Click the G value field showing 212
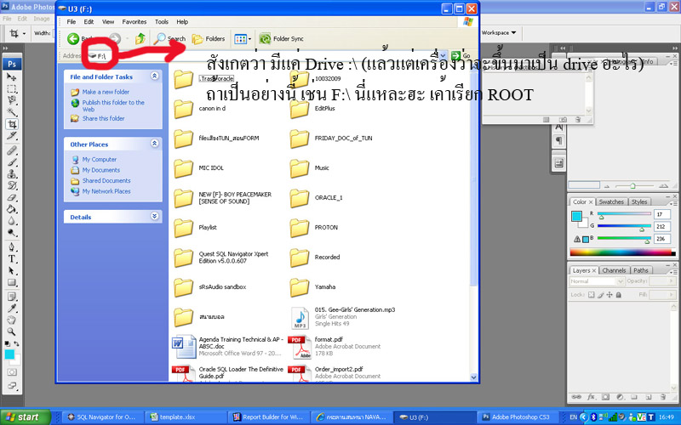This screenshot has width=681, height=425. pyautogui.click(x=661, y=226)
